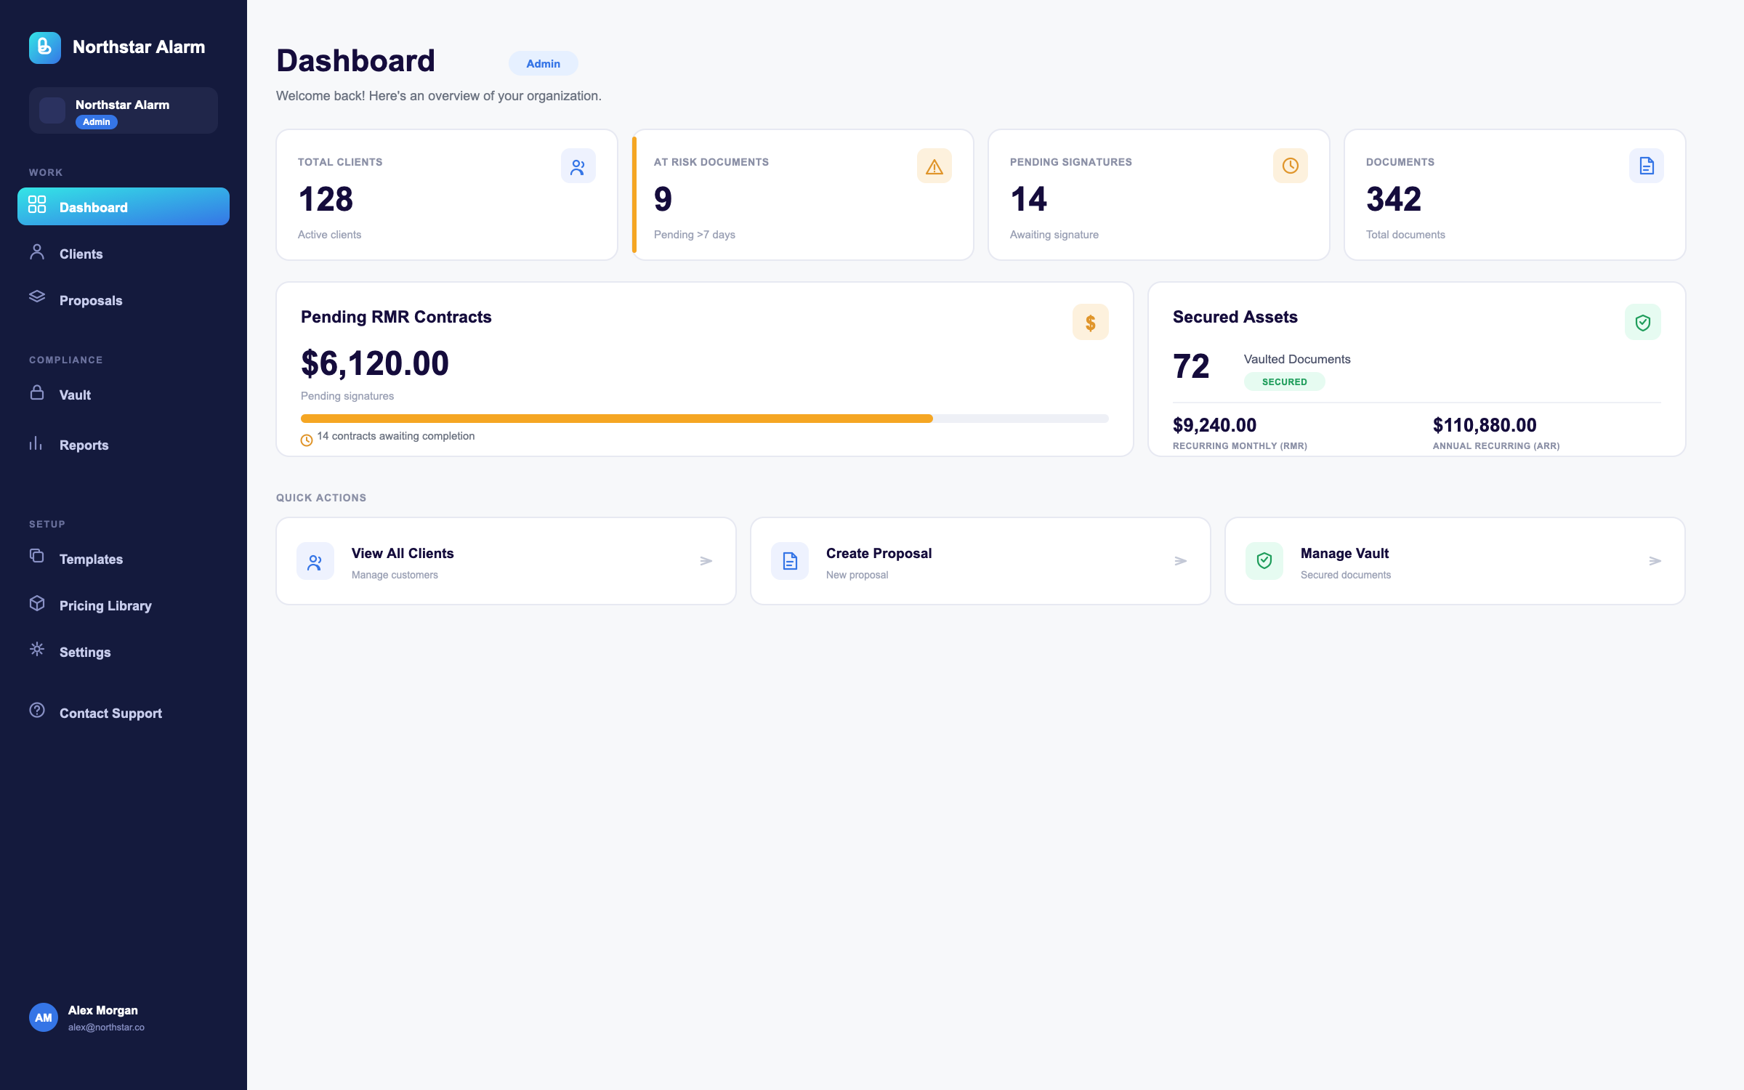Click the shield check icon on Secured Assets
This screenshot has height=1090, width=1744.
[x=1643, y=323]
